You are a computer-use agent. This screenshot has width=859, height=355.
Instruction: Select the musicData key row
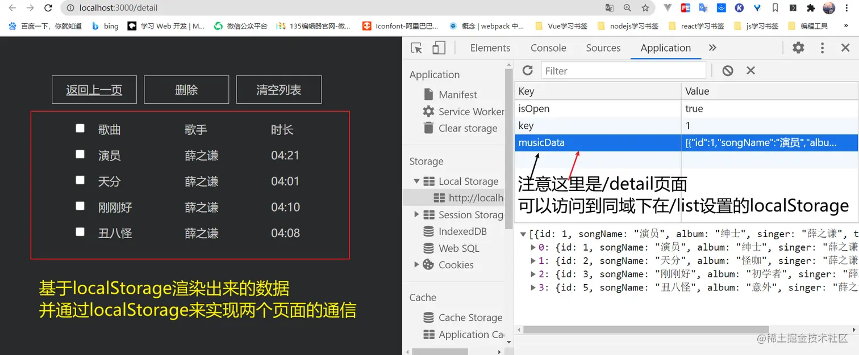tap(687, 143)
